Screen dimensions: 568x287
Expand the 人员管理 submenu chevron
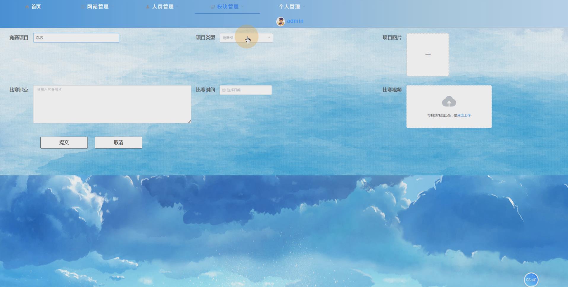[177, 7]
